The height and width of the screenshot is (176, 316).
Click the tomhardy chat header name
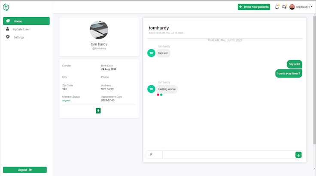tap(159, 28)
